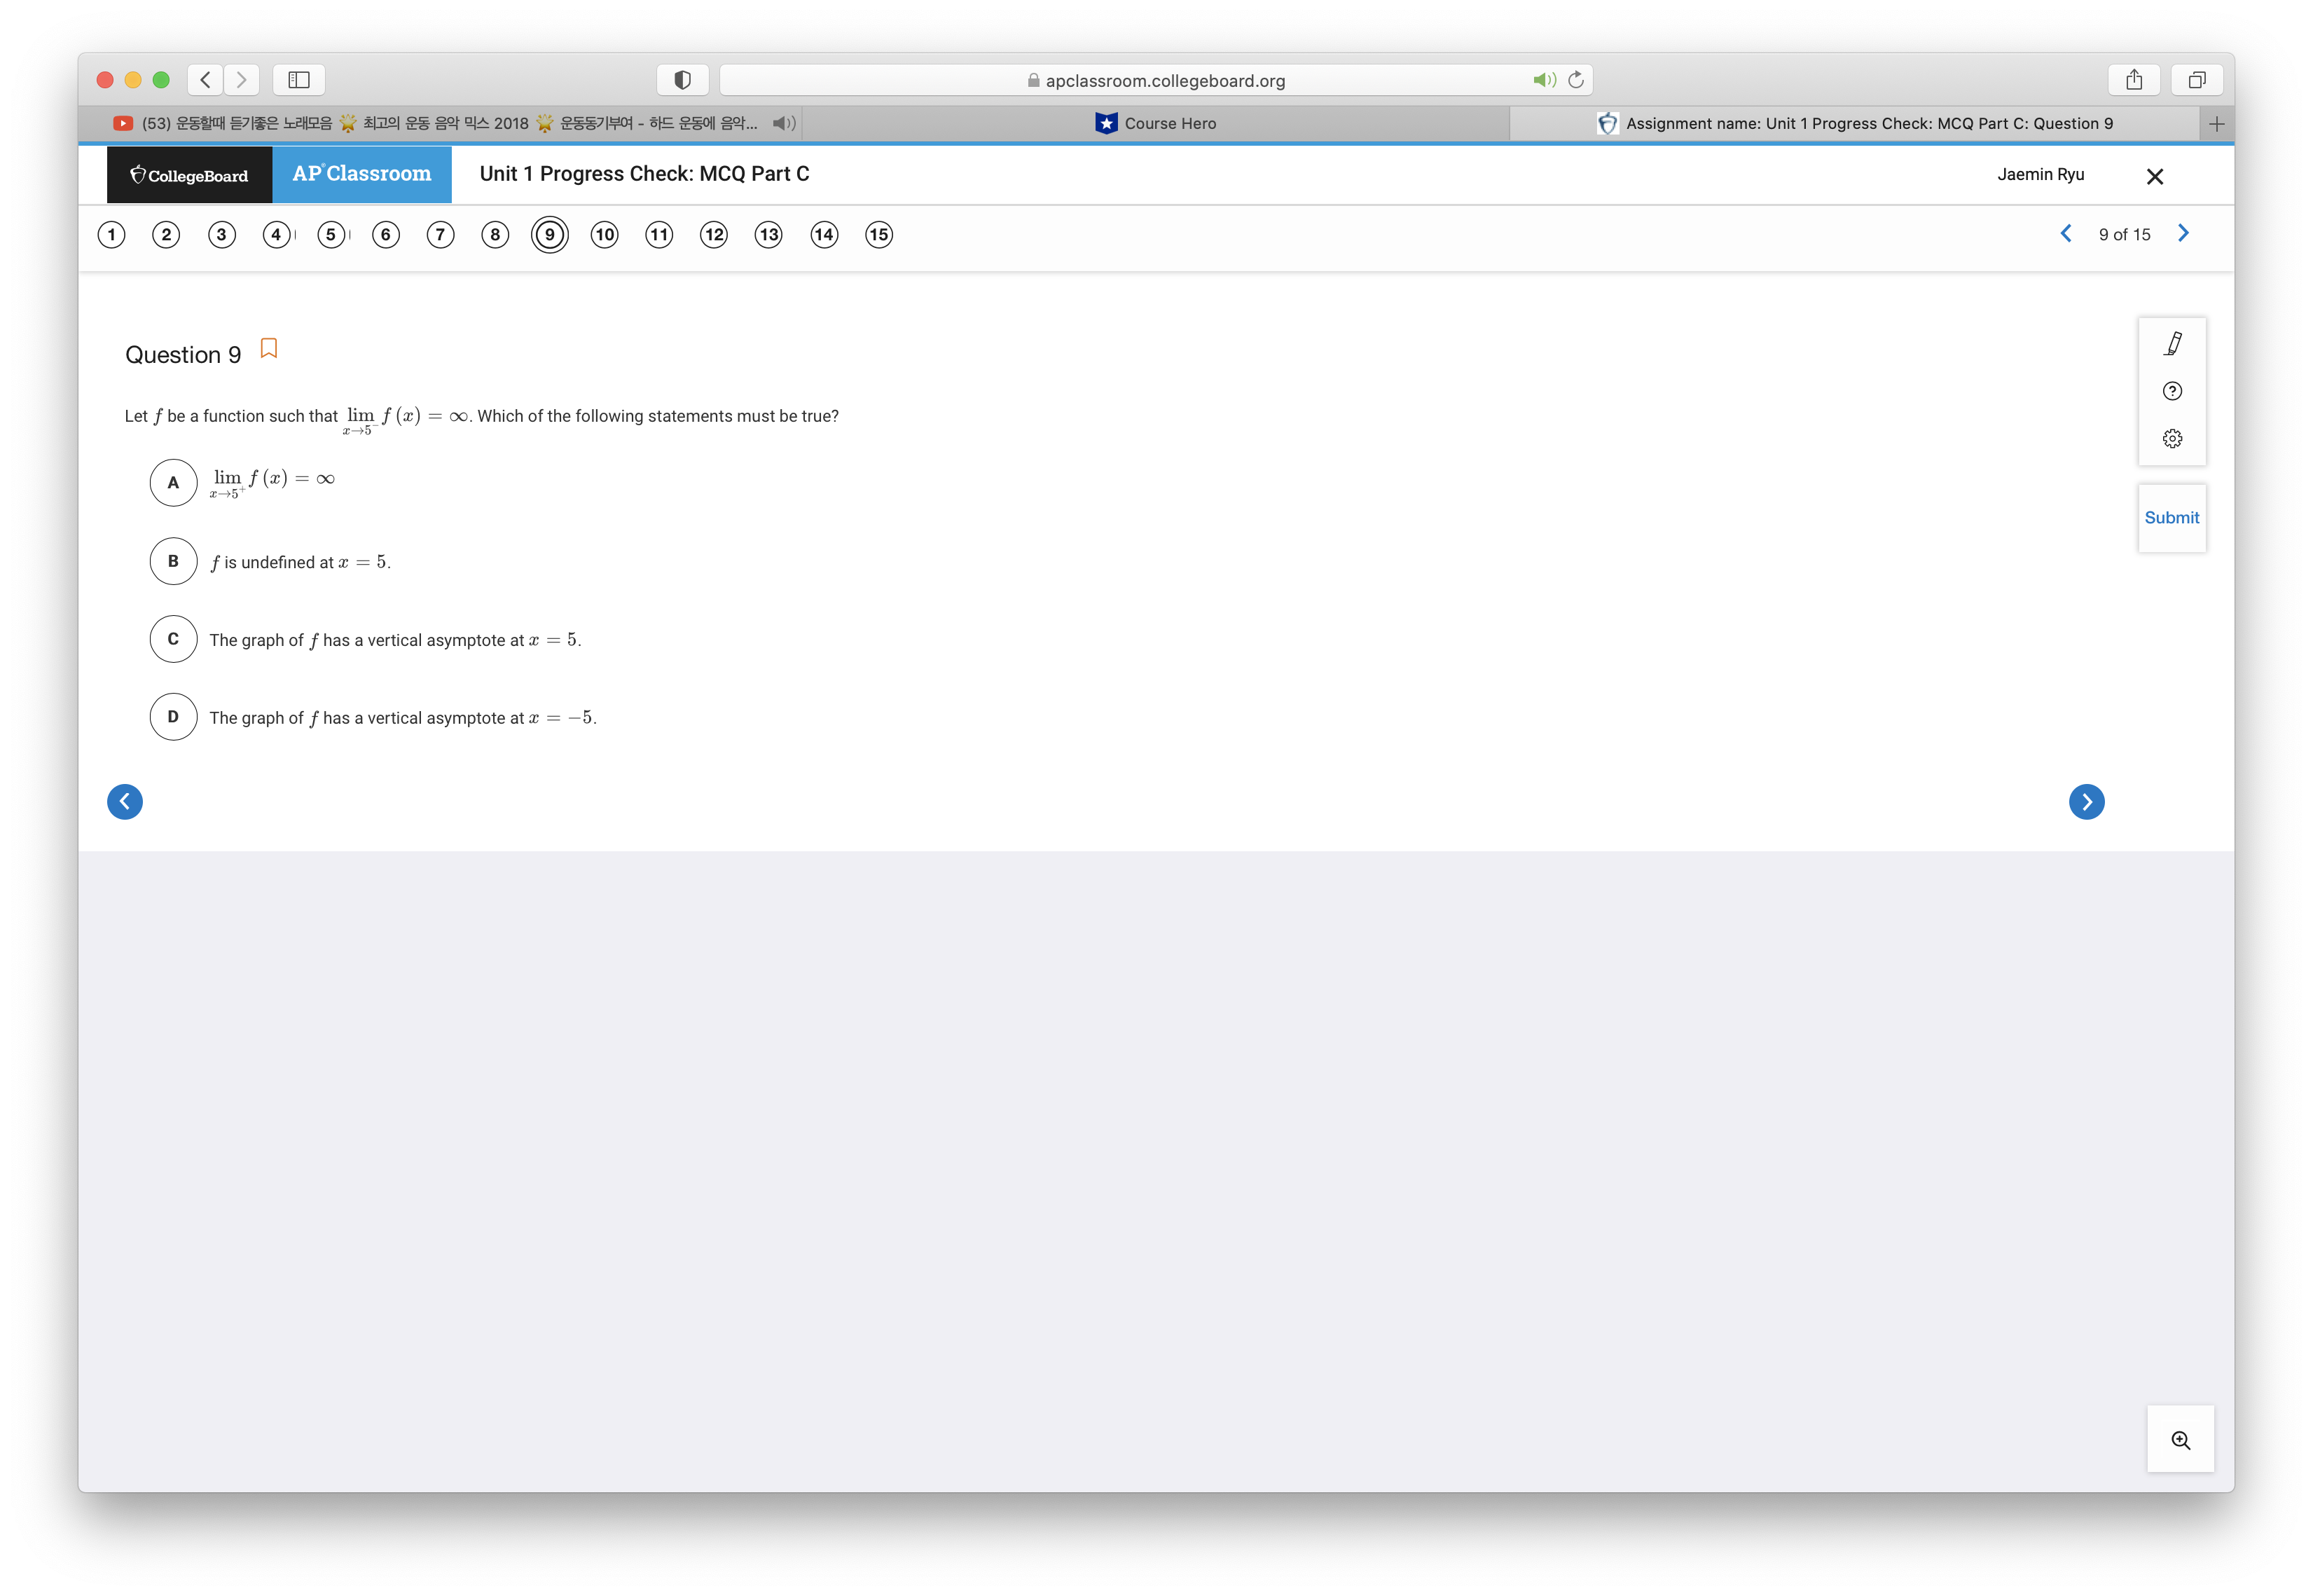Screen dimensions: 2313x1596
Task: Open the help icon in the side panel
Action: 2172,391
